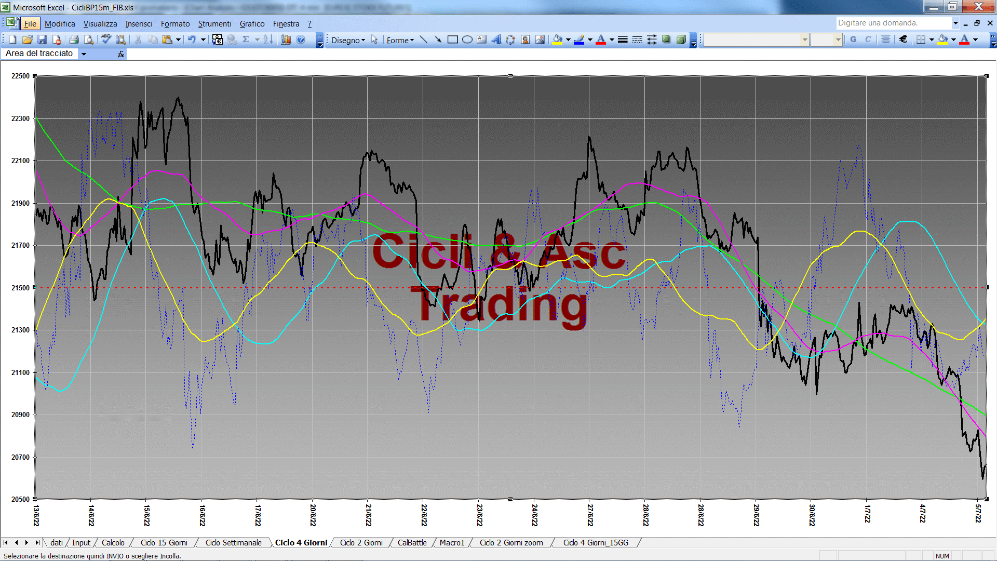Click the drawing fill color bucket
This screenshot has width=997, height=561.
558,40
